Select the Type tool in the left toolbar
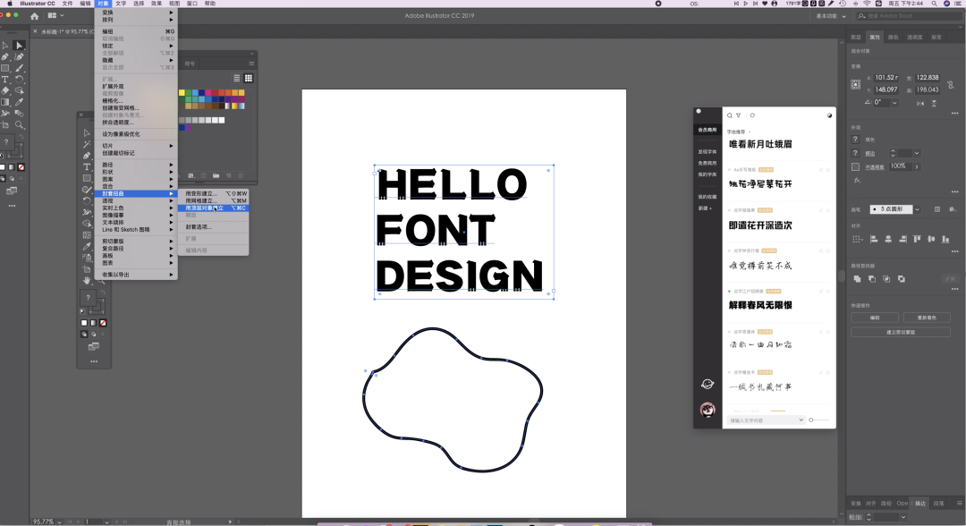 point(5,79)
